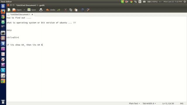Copy selection with the copy icon
This screenshot has width=187, height=105.
point(71,10)
